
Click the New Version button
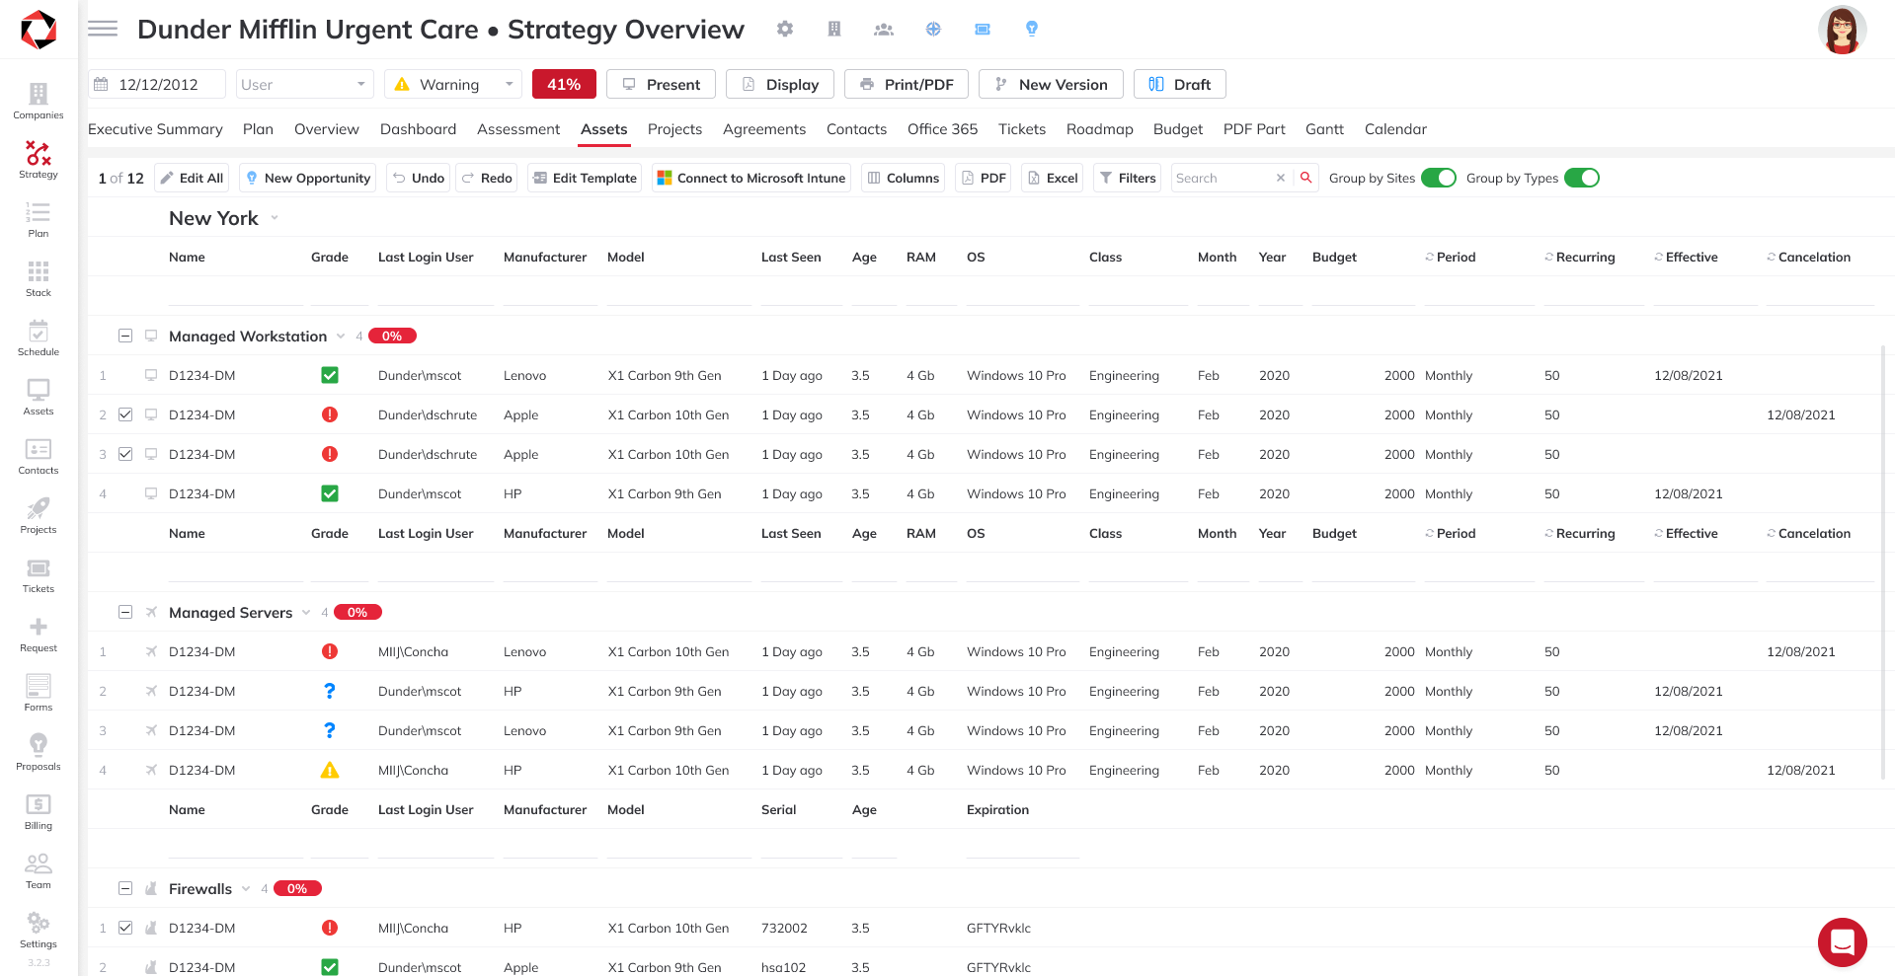[1051, 84]
